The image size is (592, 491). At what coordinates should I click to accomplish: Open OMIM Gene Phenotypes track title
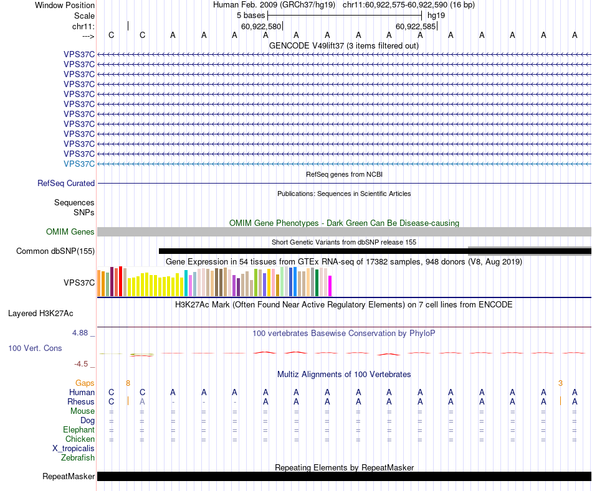[x=344, y=223]
